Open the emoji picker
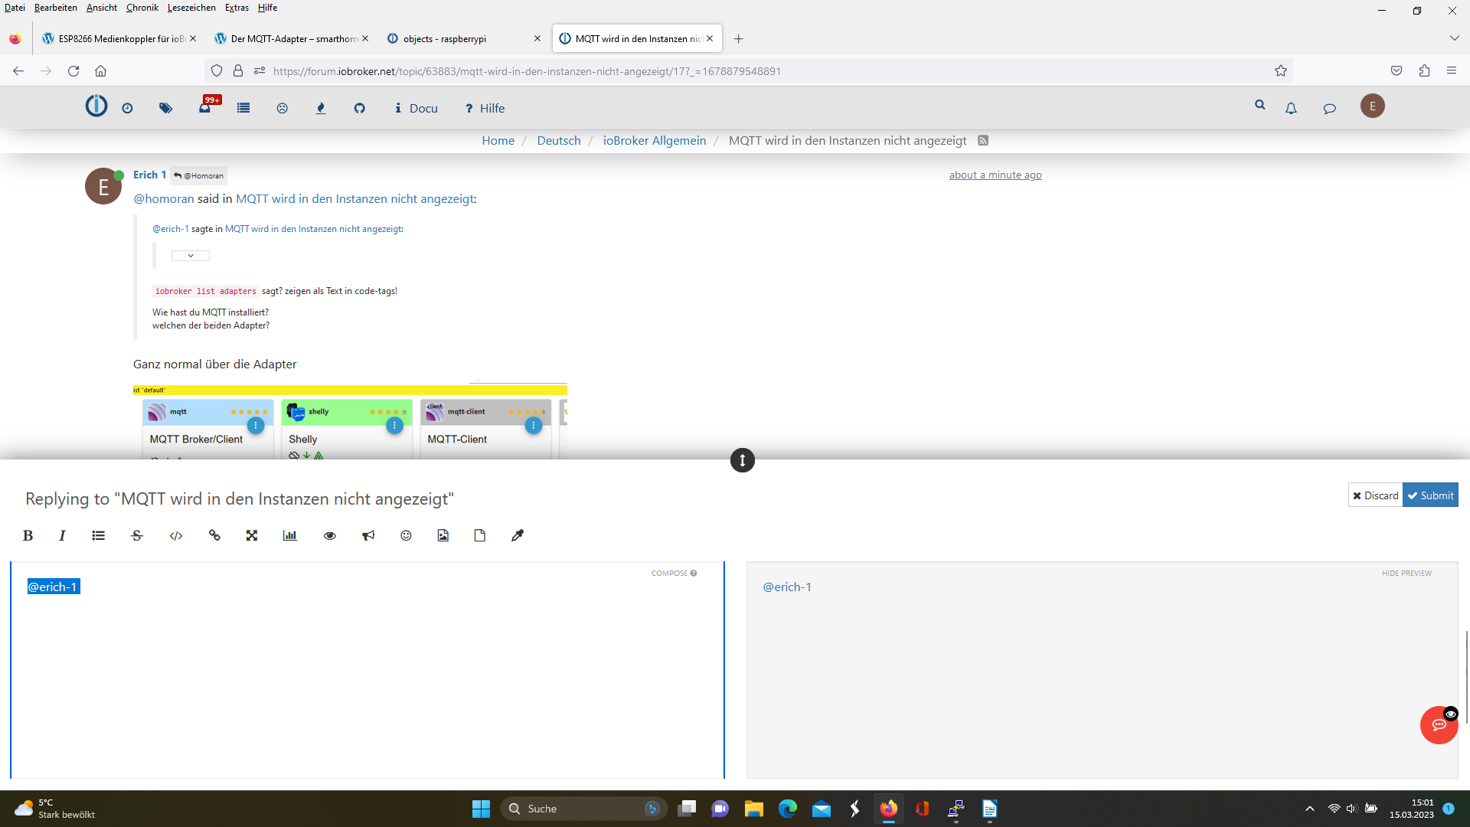Viewport: 1470px width, 827px height. click(407, 536)
